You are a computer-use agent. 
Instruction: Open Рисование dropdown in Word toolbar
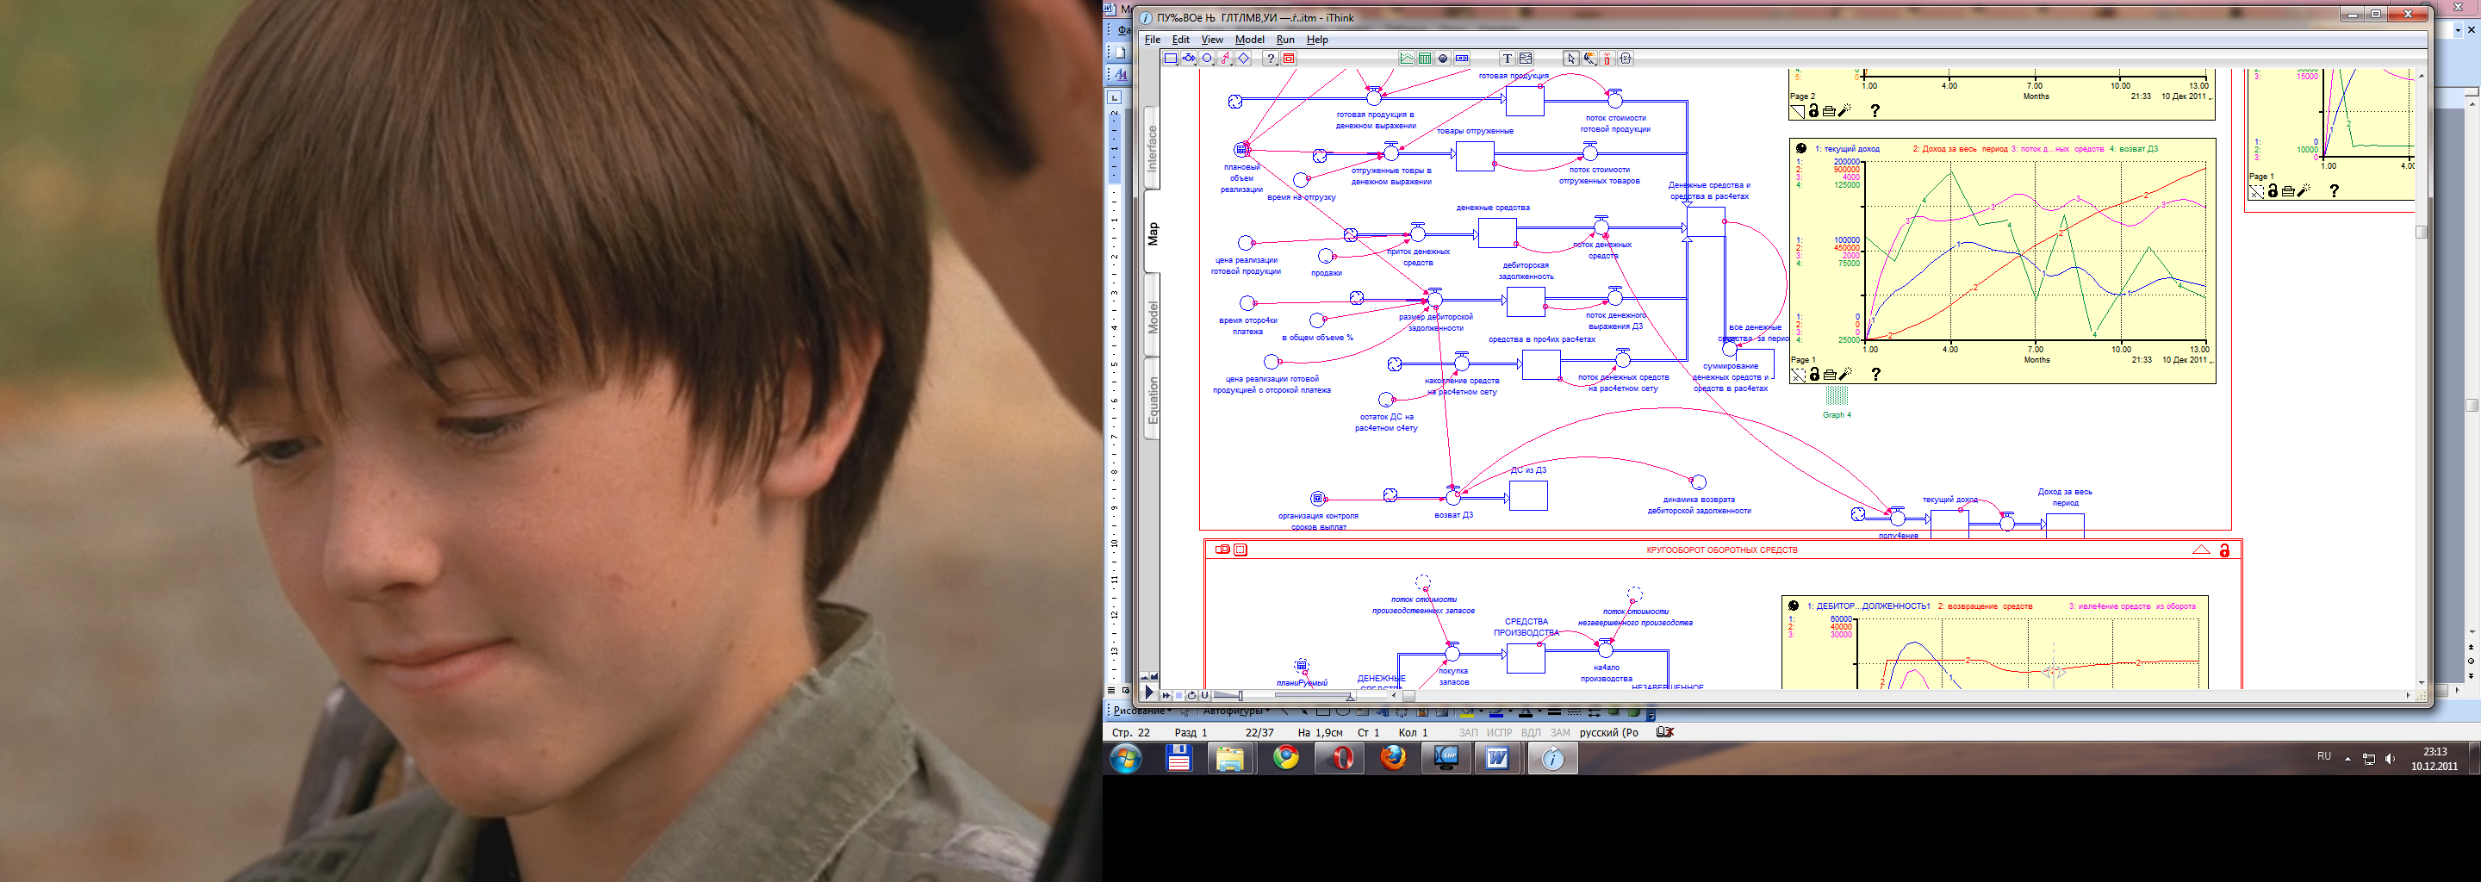pyautogui.click(x=1141, y=711)
